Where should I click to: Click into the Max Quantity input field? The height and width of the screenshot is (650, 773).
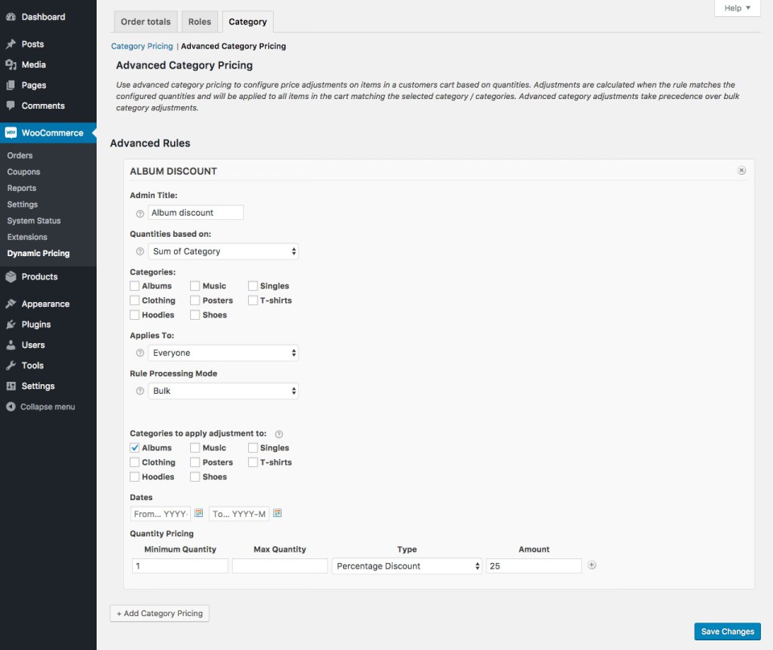coord(279,566)
